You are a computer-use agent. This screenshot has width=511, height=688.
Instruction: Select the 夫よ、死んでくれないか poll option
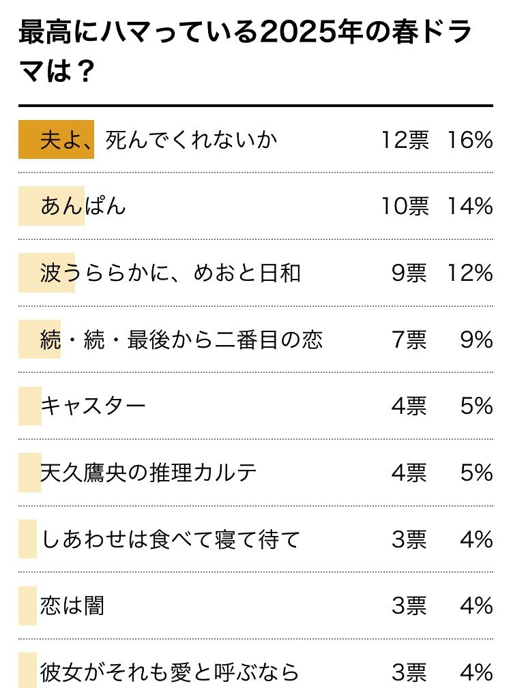(x=255, y=140)
